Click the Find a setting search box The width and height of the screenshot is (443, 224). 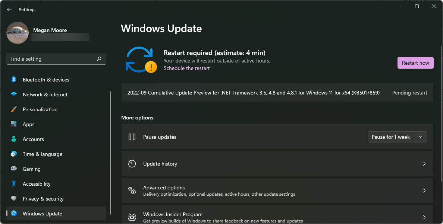click(x=56, y=59)
